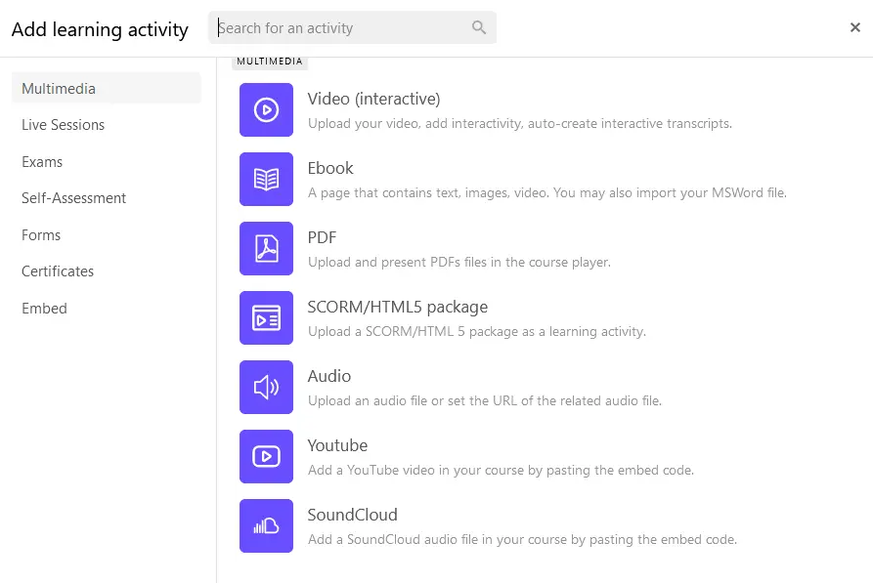Choose the SCORM/HTML5 package title text
The height and width of the screenshot is (583, 873).
click(397, 307)
